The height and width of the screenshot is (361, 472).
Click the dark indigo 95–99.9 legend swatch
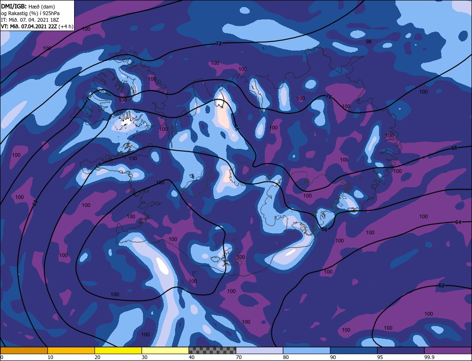[401, 351]
